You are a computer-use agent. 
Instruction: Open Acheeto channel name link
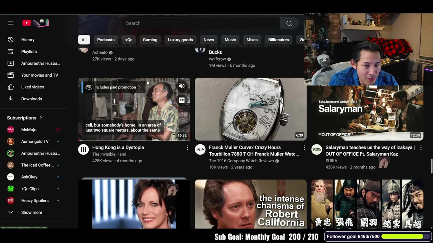100,53
